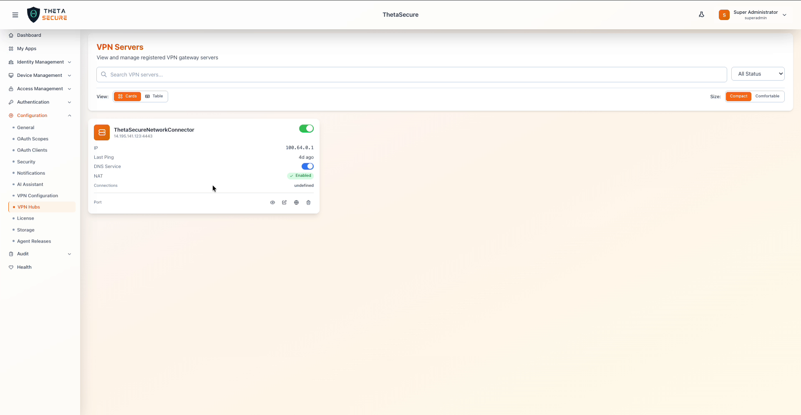Expand the Identity Management menu
Image resolution: width=801 pixels, height=415 pixels.
[x=40, y=62]
